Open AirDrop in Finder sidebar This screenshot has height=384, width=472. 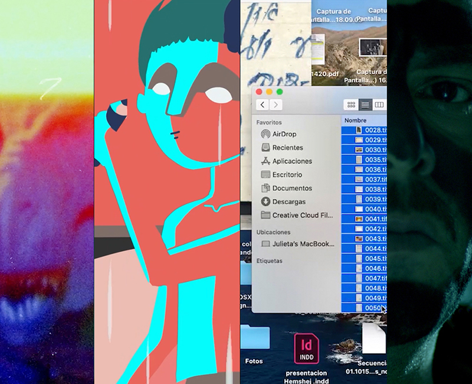pyautogui.click(x=278, y=134)
